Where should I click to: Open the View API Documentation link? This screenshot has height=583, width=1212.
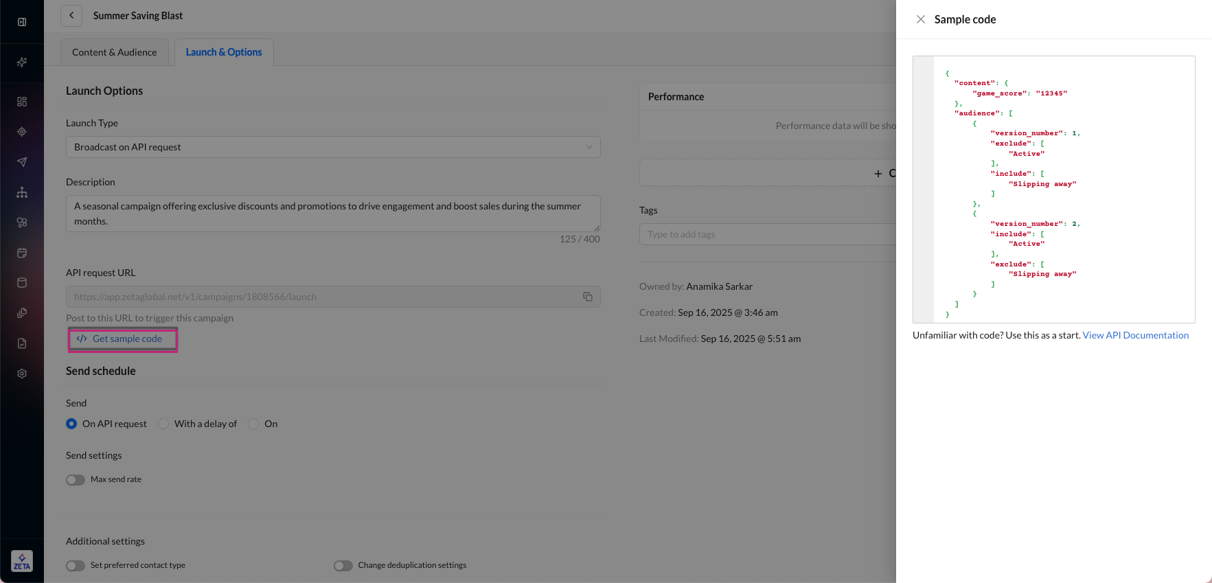point(1135,335)
